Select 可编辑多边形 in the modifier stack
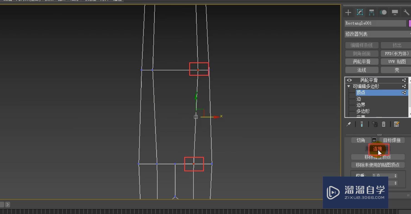This screenshot has width=411, height=214. pos(366,86)
